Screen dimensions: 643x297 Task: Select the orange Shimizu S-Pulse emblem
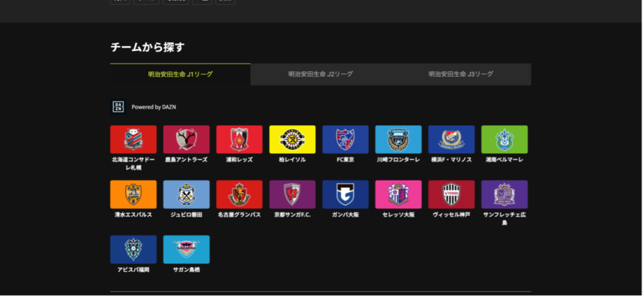[x=133, y=195]
